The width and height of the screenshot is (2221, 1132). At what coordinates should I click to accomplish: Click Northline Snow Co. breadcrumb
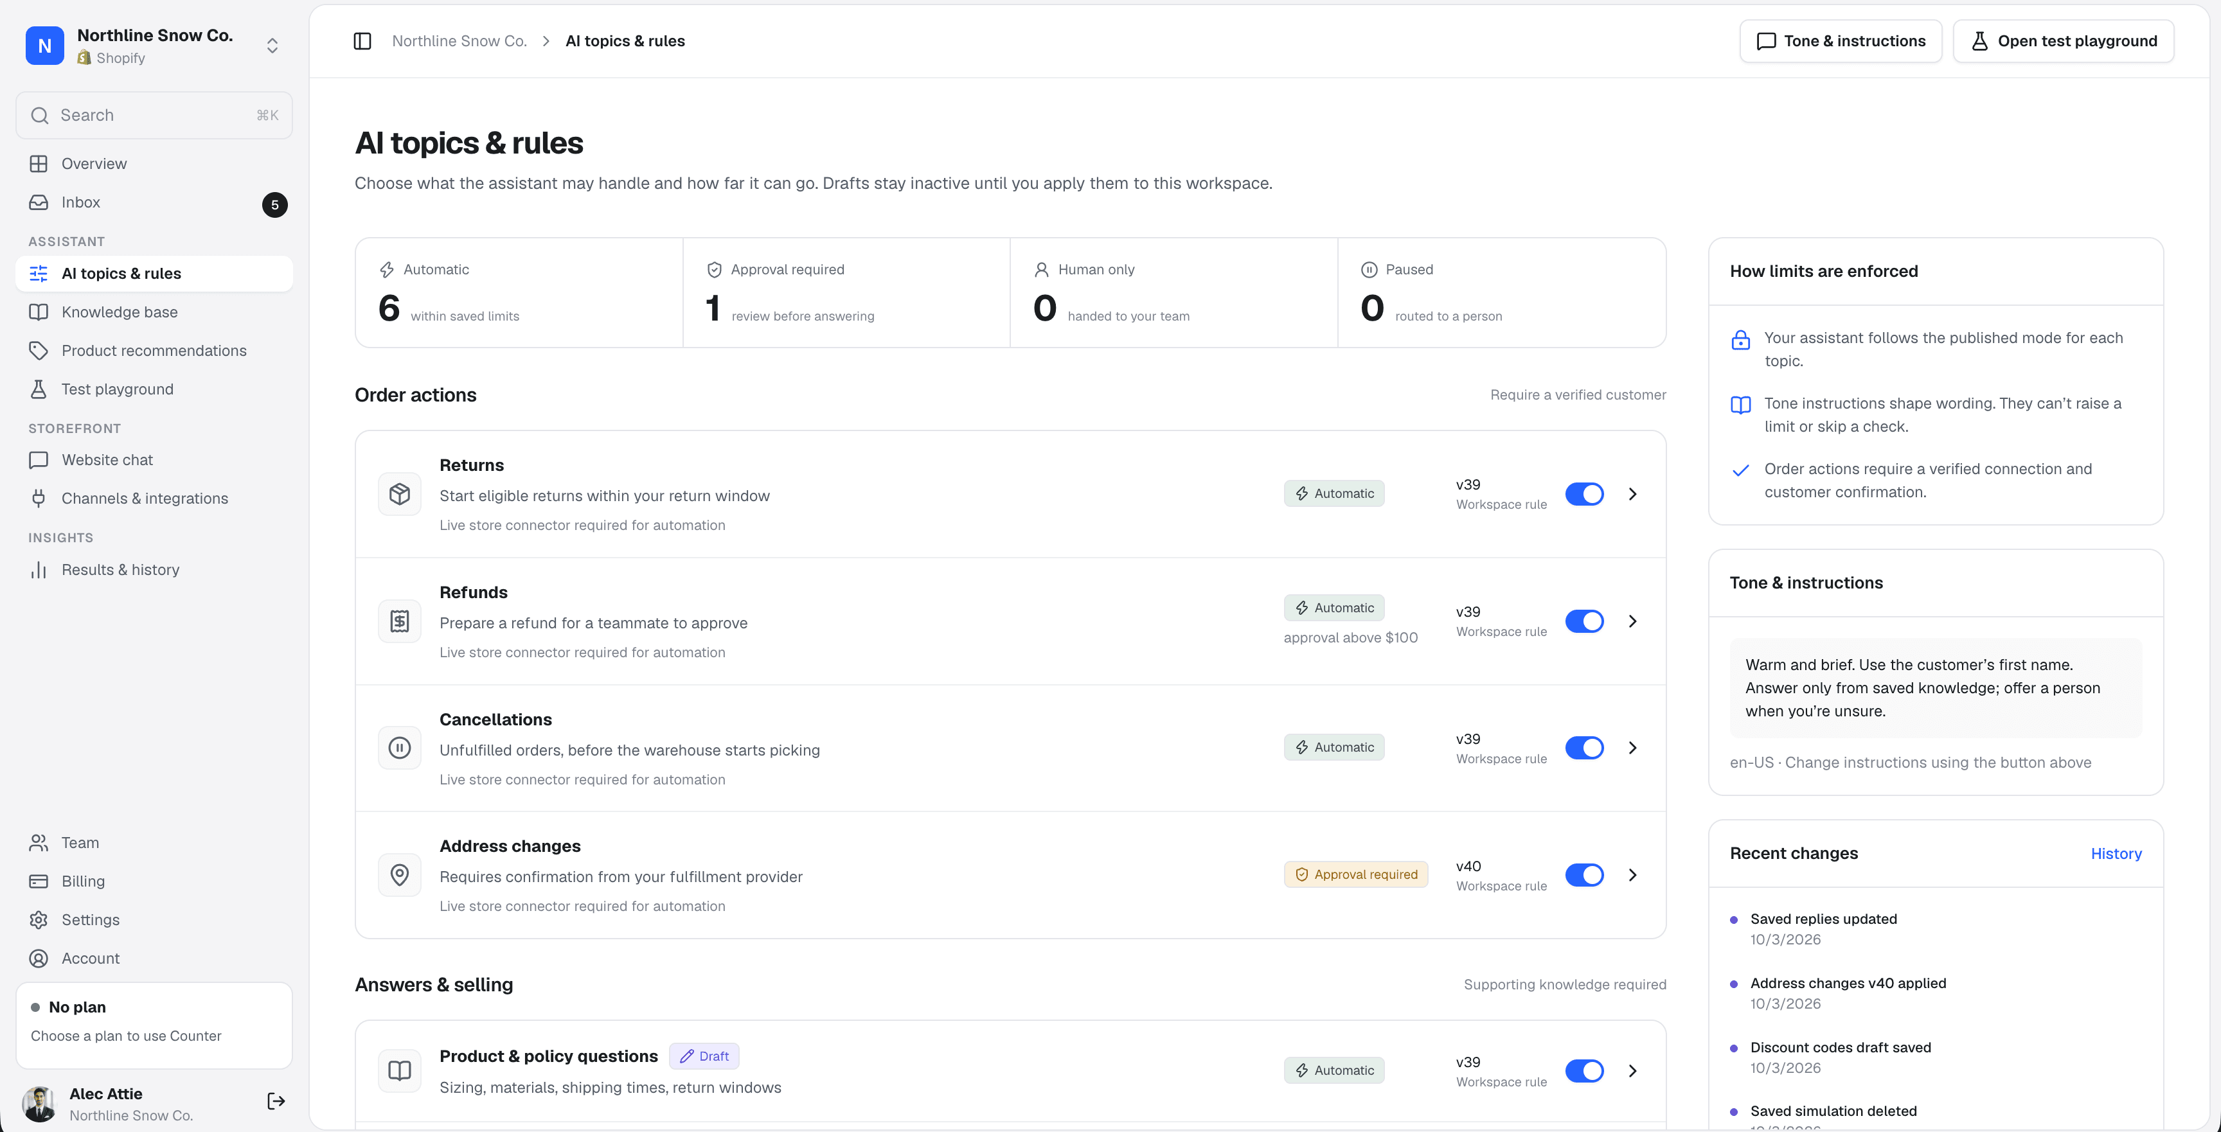[459, 41]
